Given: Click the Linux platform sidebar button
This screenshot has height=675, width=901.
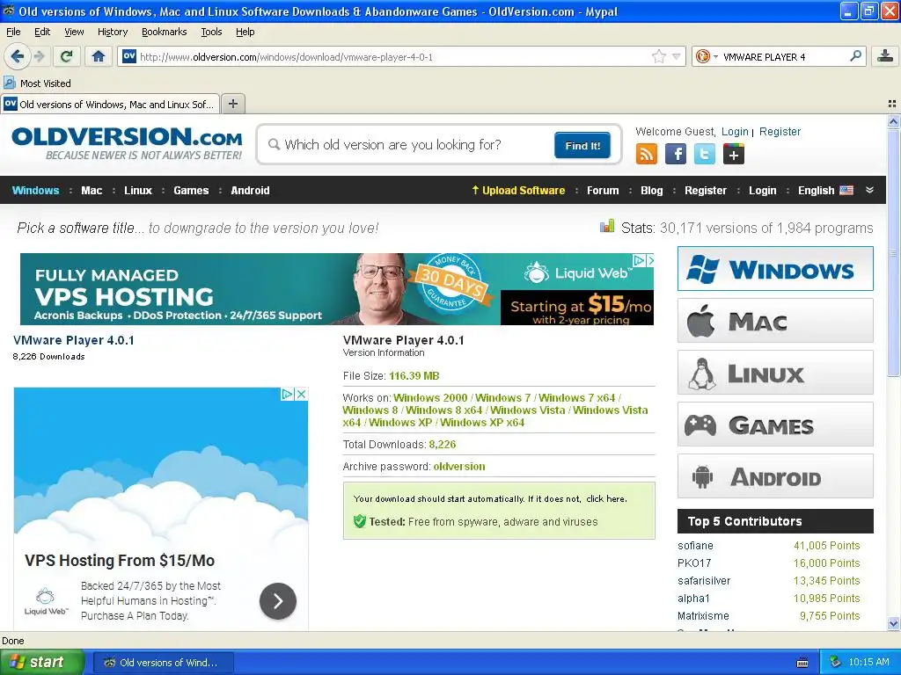Looking at the screenshot, I should point(775,373).
